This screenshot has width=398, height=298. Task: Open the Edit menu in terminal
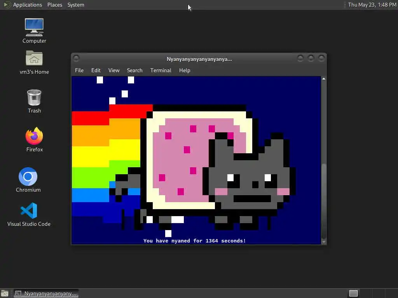(96, 71)
